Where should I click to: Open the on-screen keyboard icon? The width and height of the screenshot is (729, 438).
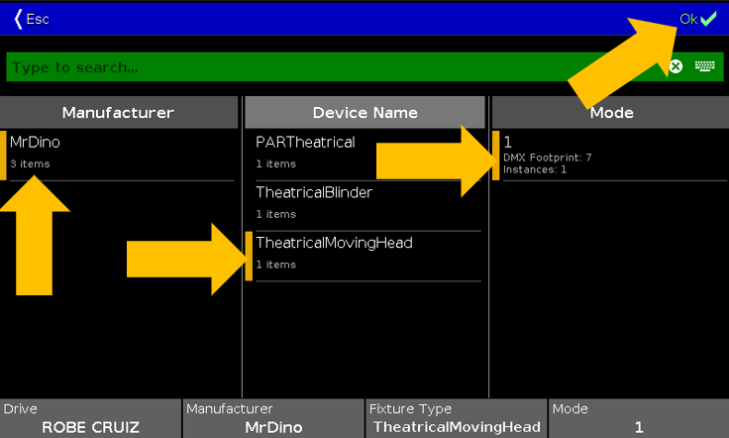click(704, 67)
